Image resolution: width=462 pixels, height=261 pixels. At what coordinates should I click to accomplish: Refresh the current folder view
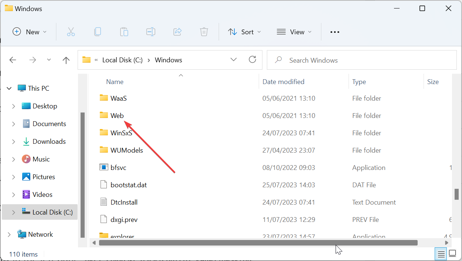tap(252, 59)
